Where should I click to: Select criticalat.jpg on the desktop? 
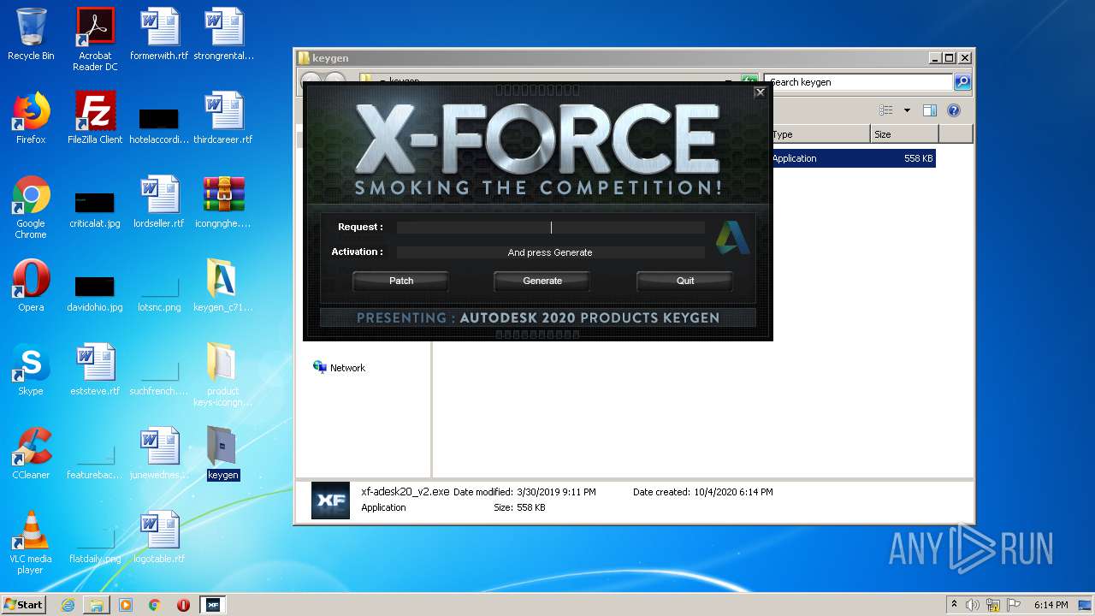(x=95, y=209)
